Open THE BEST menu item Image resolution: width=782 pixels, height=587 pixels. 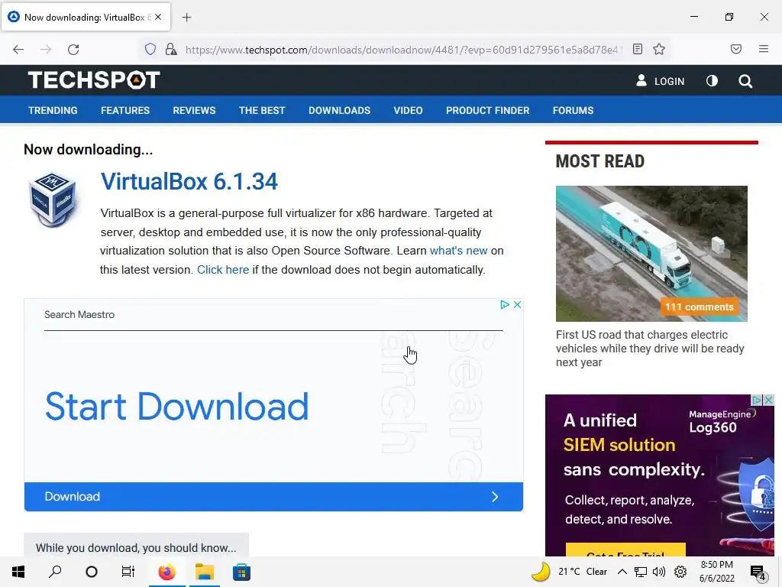[262, 110]
